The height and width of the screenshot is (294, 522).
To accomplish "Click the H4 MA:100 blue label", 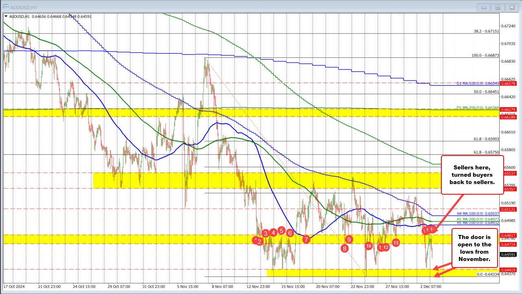I will coord(478,214).
